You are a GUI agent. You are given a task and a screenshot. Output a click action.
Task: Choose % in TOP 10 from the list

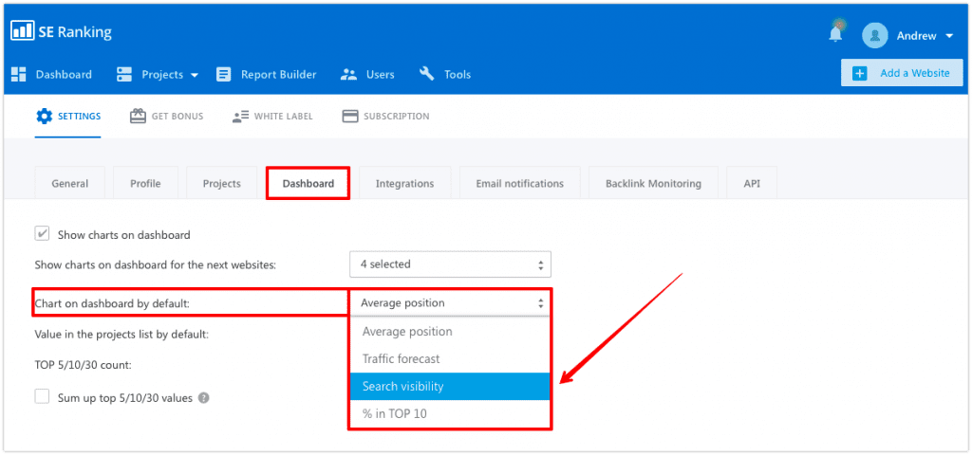450,413
